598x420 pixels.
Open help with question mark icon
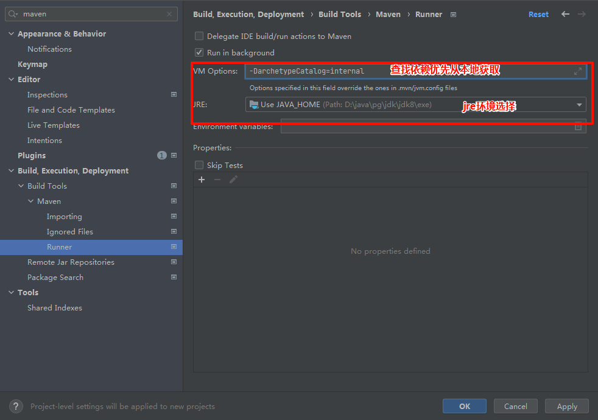click(16, 407)
